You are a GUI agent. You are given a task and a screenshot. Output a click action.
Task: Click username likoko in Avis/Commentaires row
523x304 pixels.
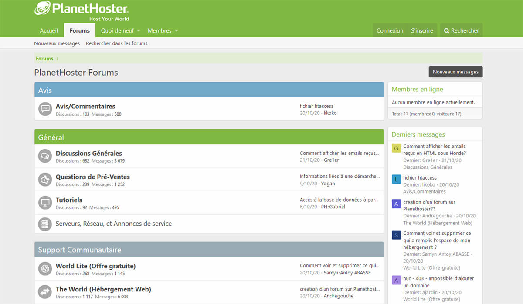click(330, 113)
